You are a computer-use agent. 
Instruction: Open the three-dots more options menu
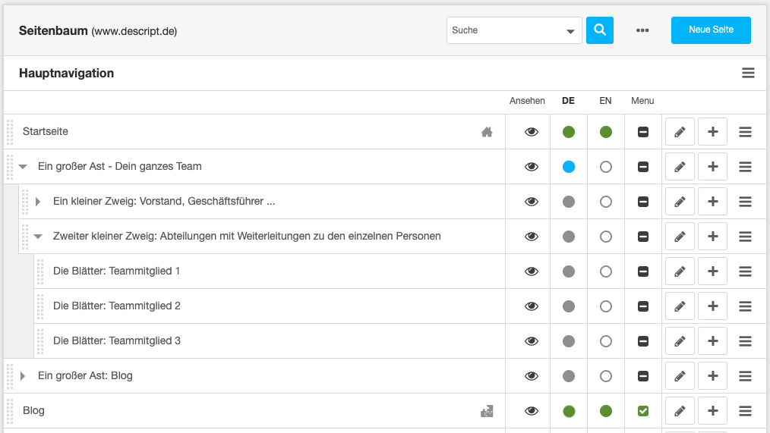pos(642,30)
